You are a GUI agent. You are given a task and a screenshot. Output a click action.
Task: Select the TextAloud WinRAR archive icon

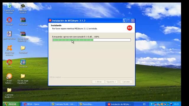tap(23, 20)
